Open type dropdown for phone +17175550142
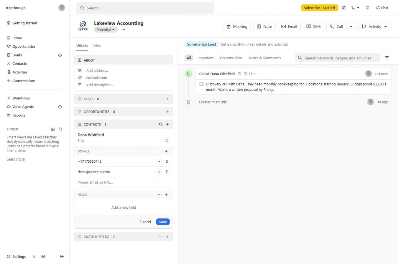The height and width of the screenshot is (264, 398). 159,161
